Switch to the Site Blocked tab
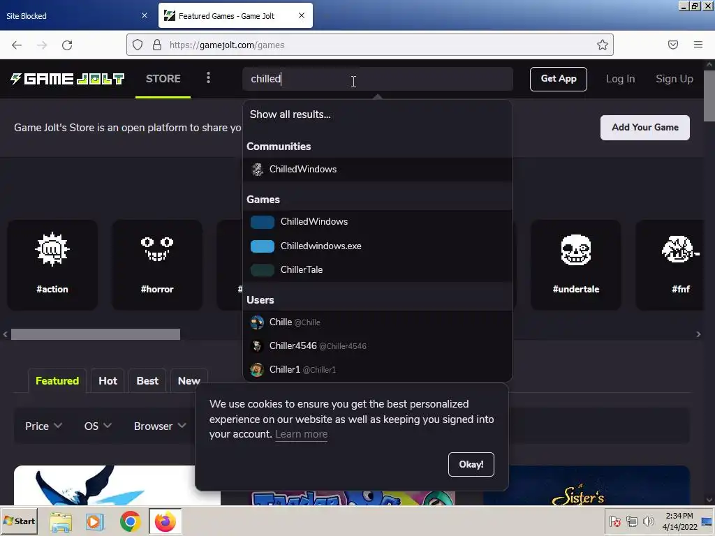The image size is (715, 536). click(78, 15)
